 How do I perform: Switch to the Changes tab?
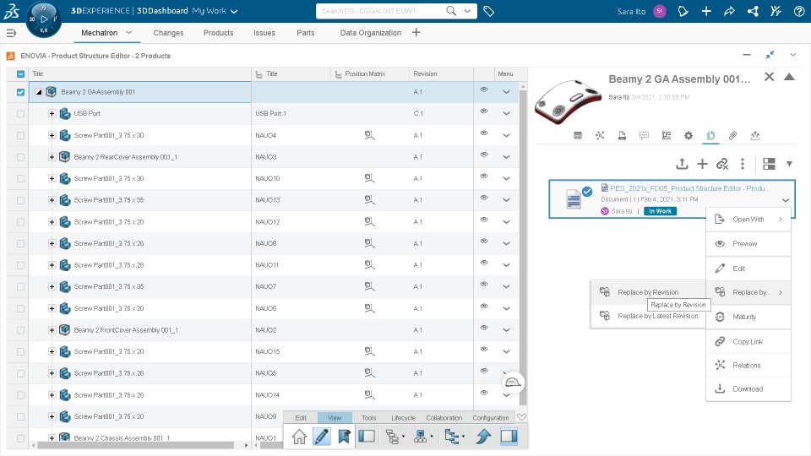(x=168, y=33)
